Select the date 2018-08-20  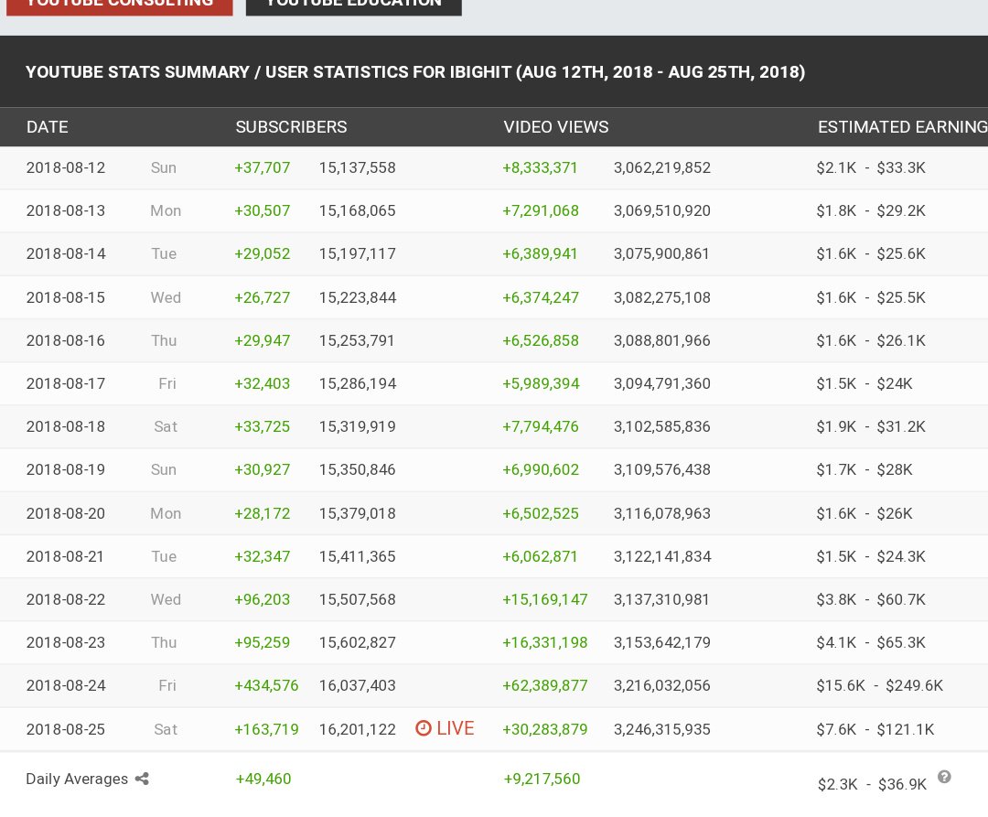click(x=66, y=513)
